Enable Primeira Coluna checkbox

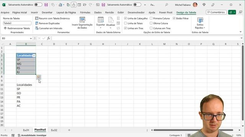(151, 18)
